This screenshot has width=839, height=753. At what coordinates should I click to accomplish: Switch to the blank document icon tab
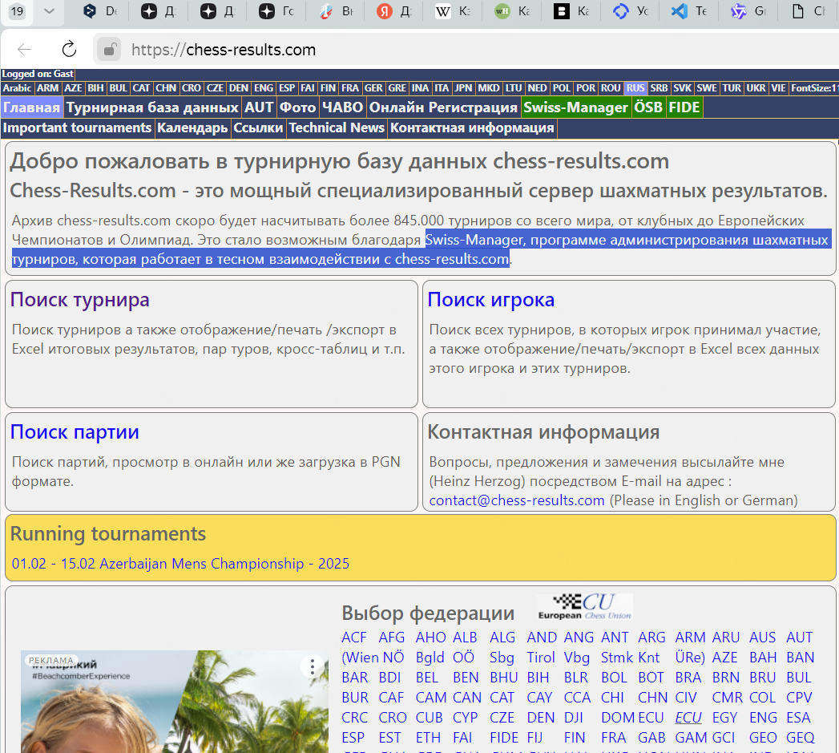coord(798,10)
